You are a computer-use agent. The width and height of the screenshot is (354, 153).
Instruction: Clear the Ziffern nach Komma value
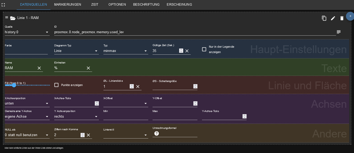click(88, 135)
